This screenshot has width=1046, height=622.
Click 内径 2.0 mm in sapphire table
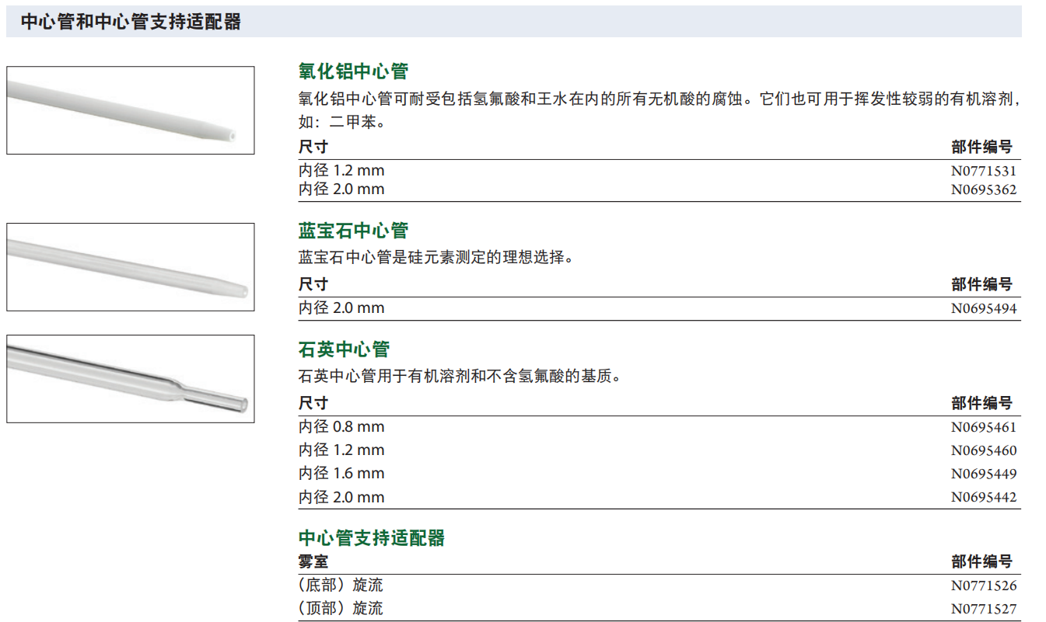[x=341, y=308]
